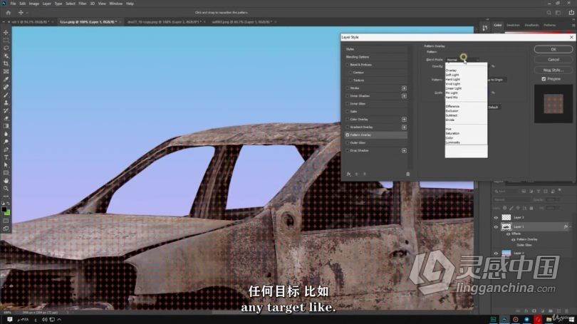This screenshot has height=324, width=577.
Task: Choose Soft Light from blend mode list
Action: (452, 75)
